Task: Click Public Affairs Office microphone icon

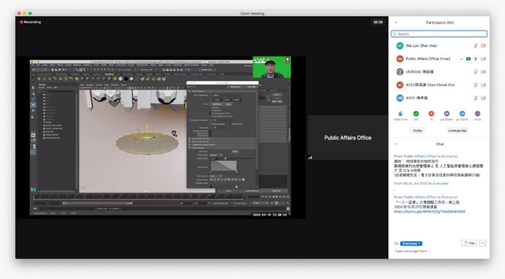Action: click(475, 59)
